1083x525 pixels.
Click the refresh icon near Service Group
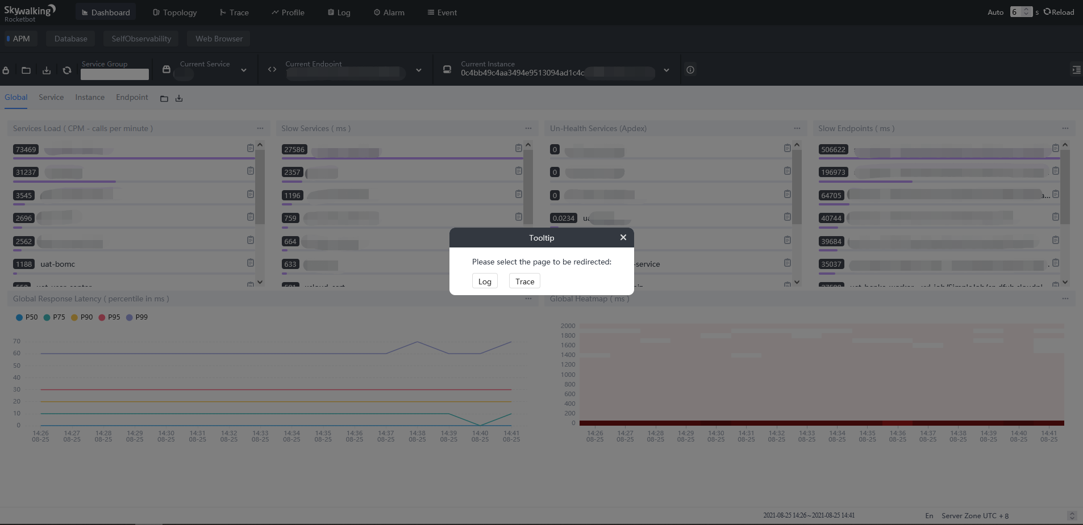tap(67, 70)
